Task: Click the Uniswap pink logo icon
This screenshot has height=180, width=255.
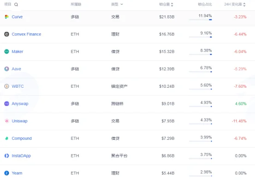Action: pyautogui.click(x=6, y=121)
